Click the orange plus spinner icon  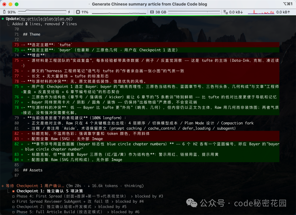tap(3, 186)
